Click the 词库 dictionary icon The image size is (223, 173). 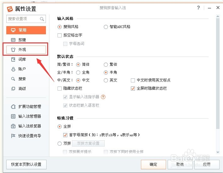pyautogui.click(x=13, y=59)
